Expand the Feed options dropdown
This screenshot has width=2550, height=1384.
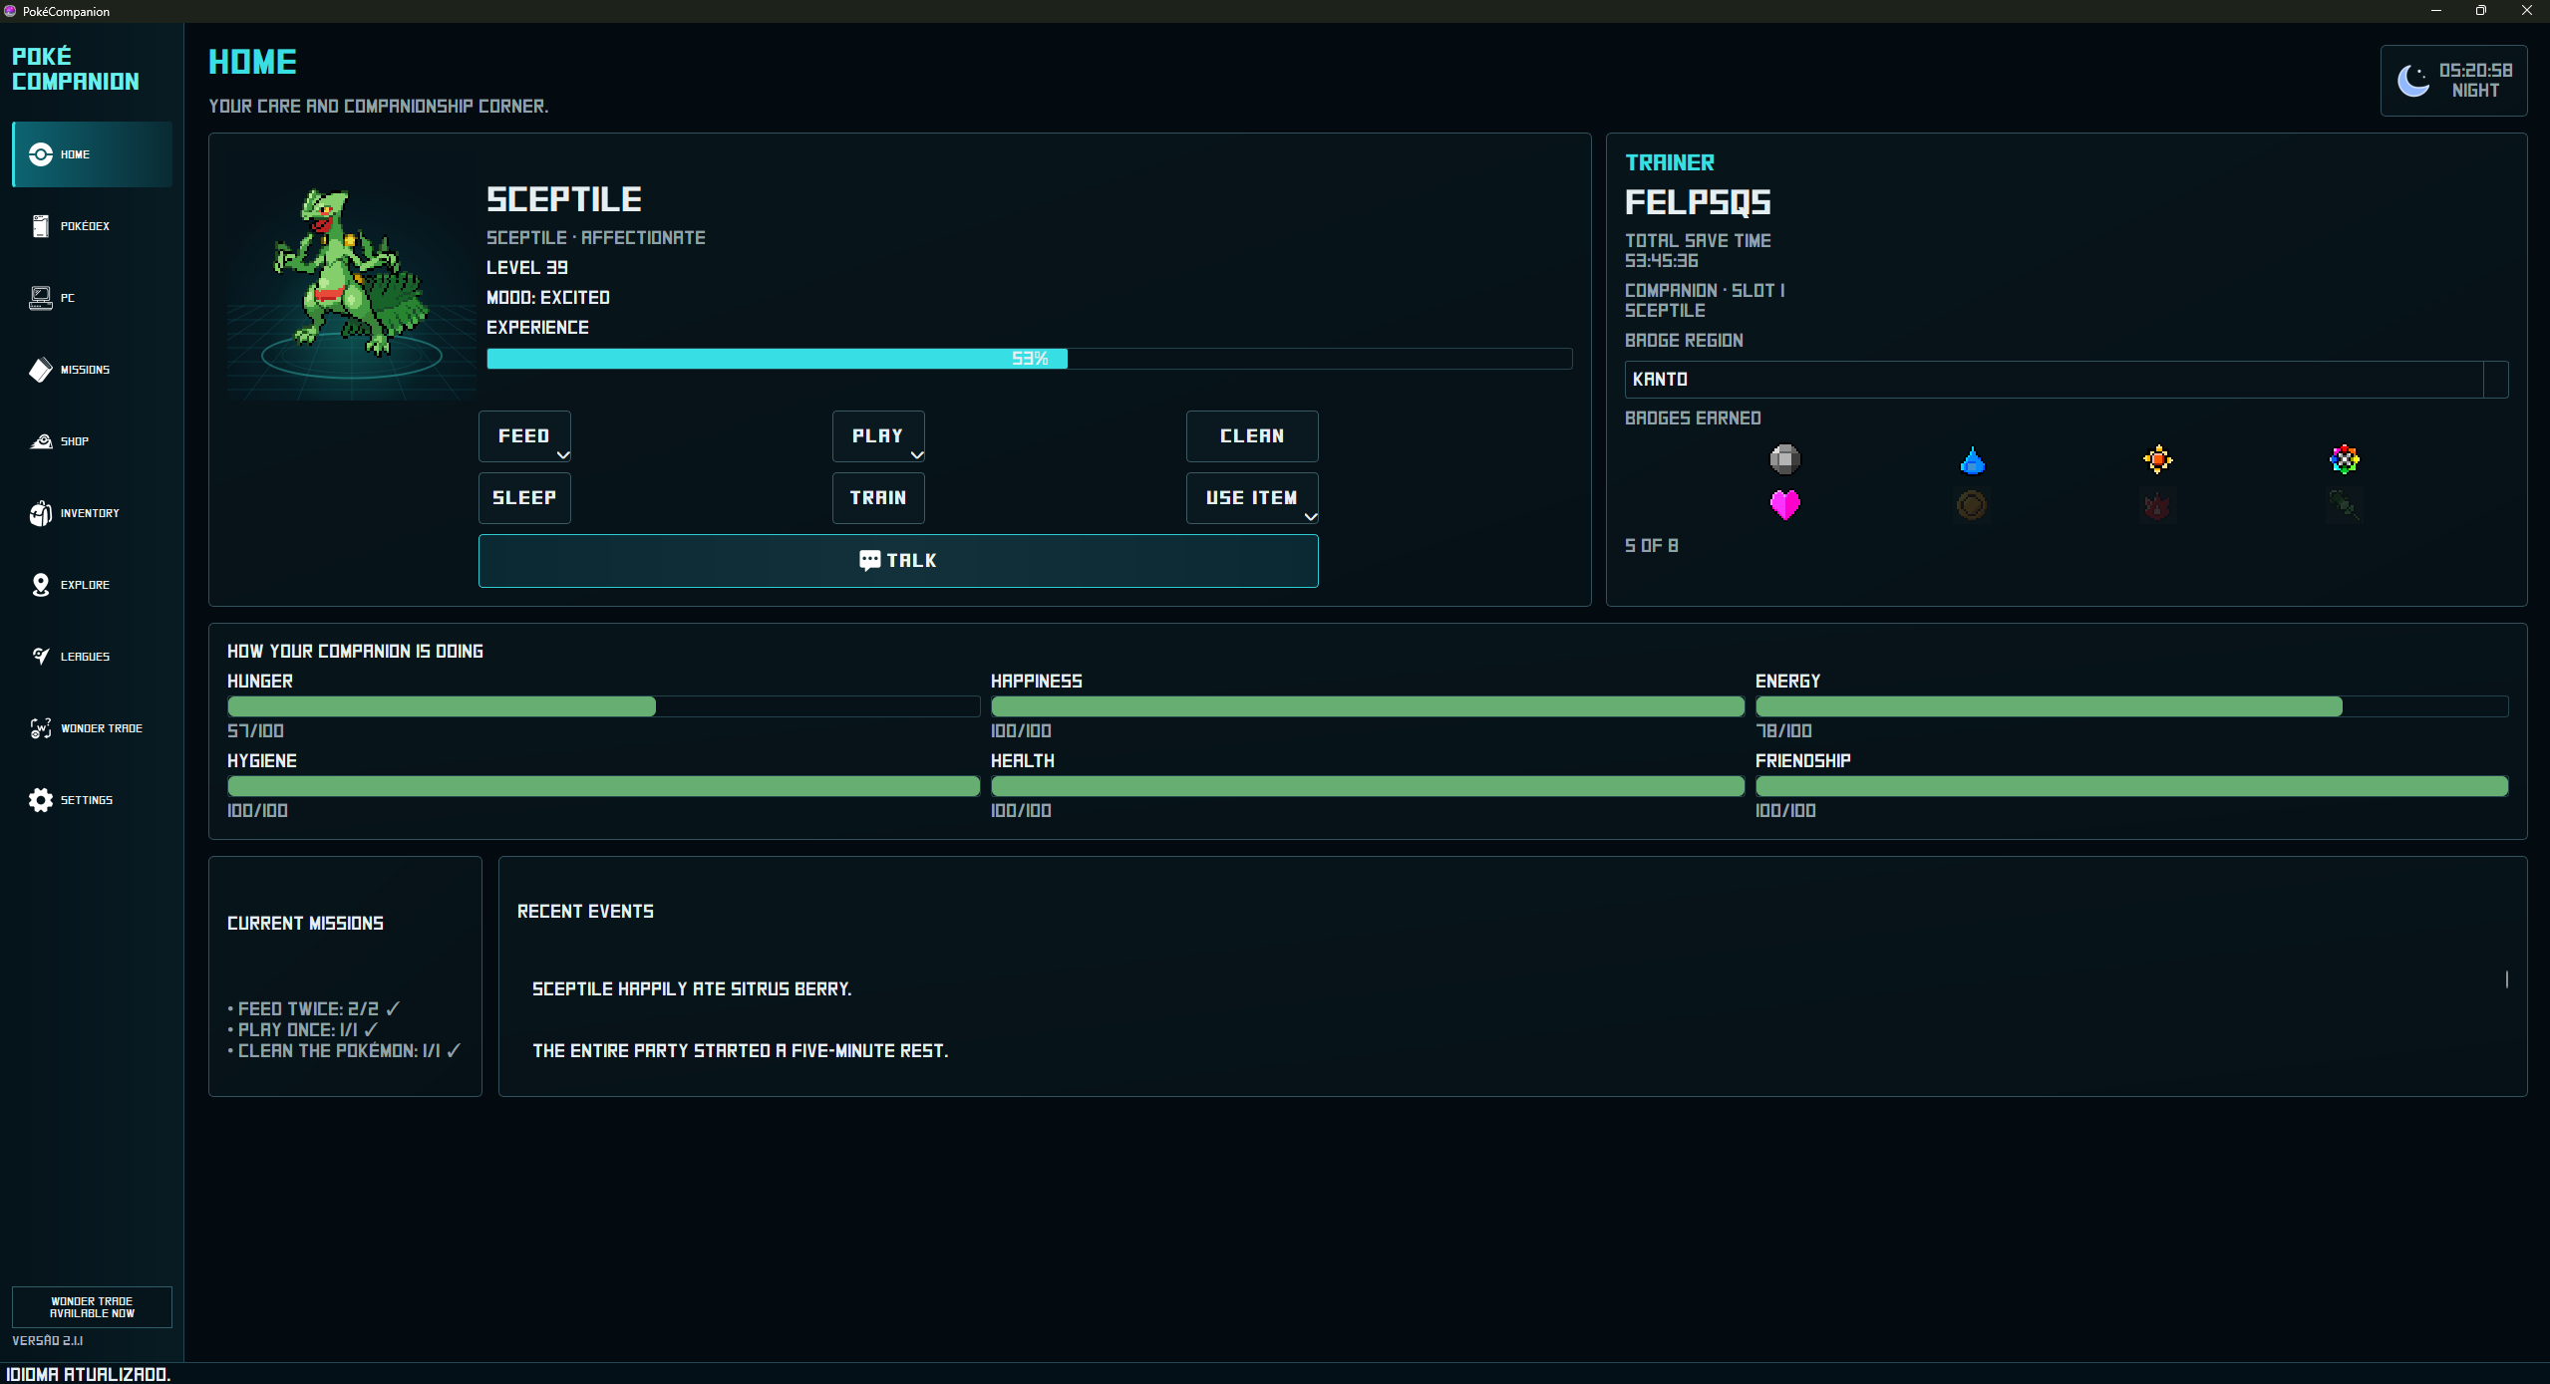click(563, 455)
